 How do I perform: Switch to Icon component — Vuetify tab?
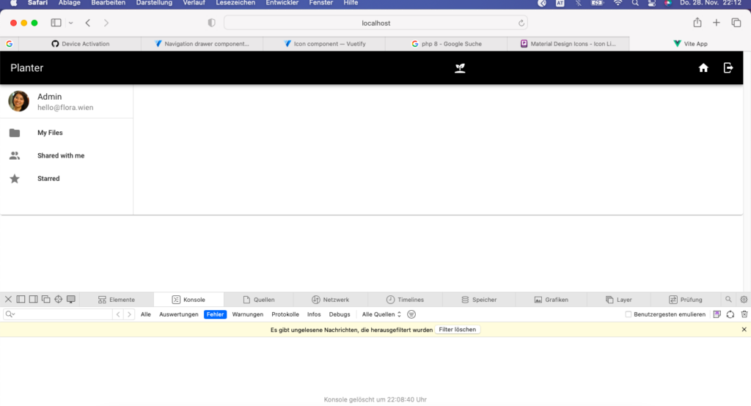click(x=324, y=43)
